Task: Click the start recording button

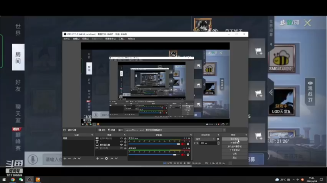Action: point(235,143)
